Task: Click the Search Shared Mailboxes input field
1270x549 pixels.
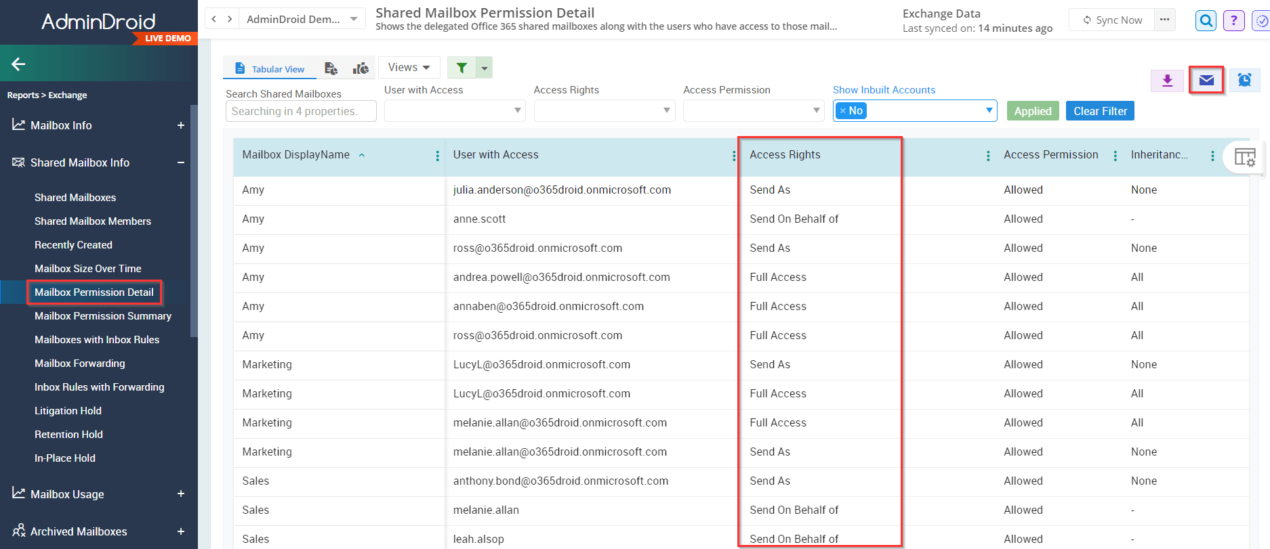Action: point(300,111)
